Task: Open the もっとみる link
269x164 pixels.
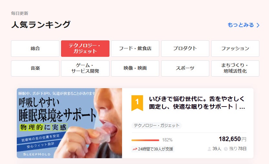Action: [x=243, y=25]
